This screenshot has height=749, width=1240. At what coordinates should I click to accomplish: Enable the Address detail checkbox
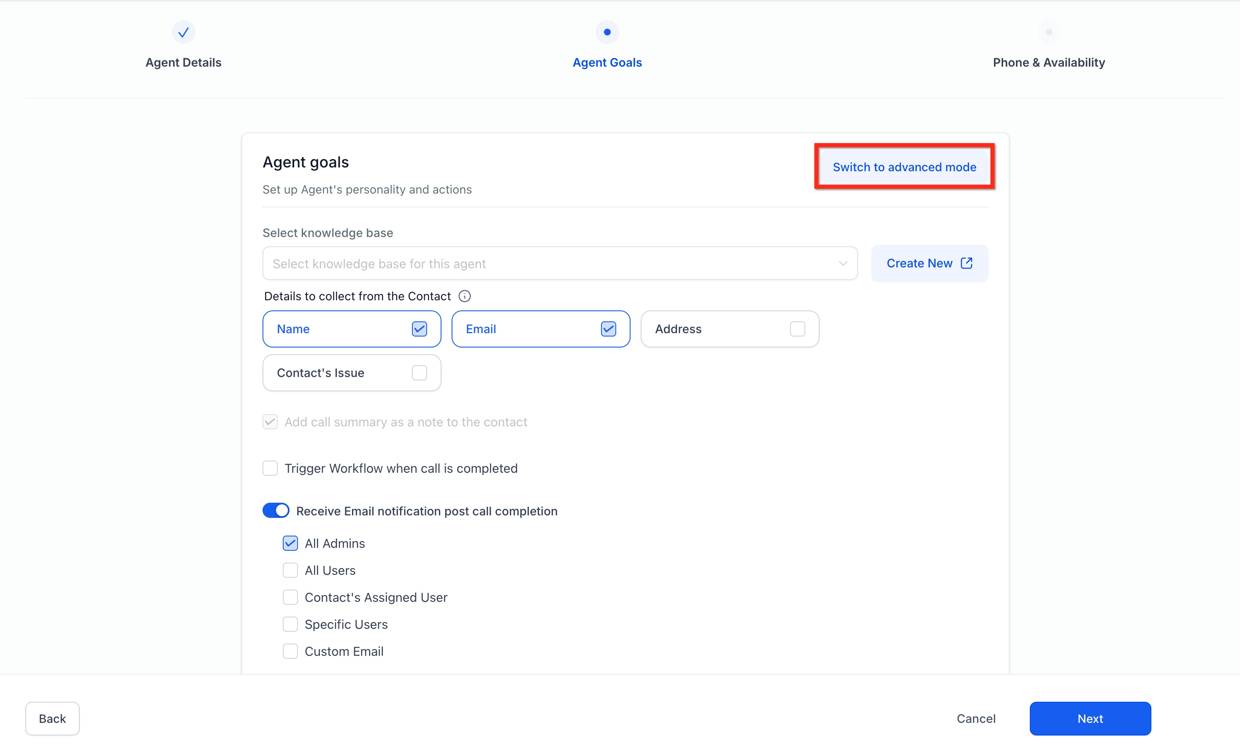pyautogui.click(x=797, y=329)
